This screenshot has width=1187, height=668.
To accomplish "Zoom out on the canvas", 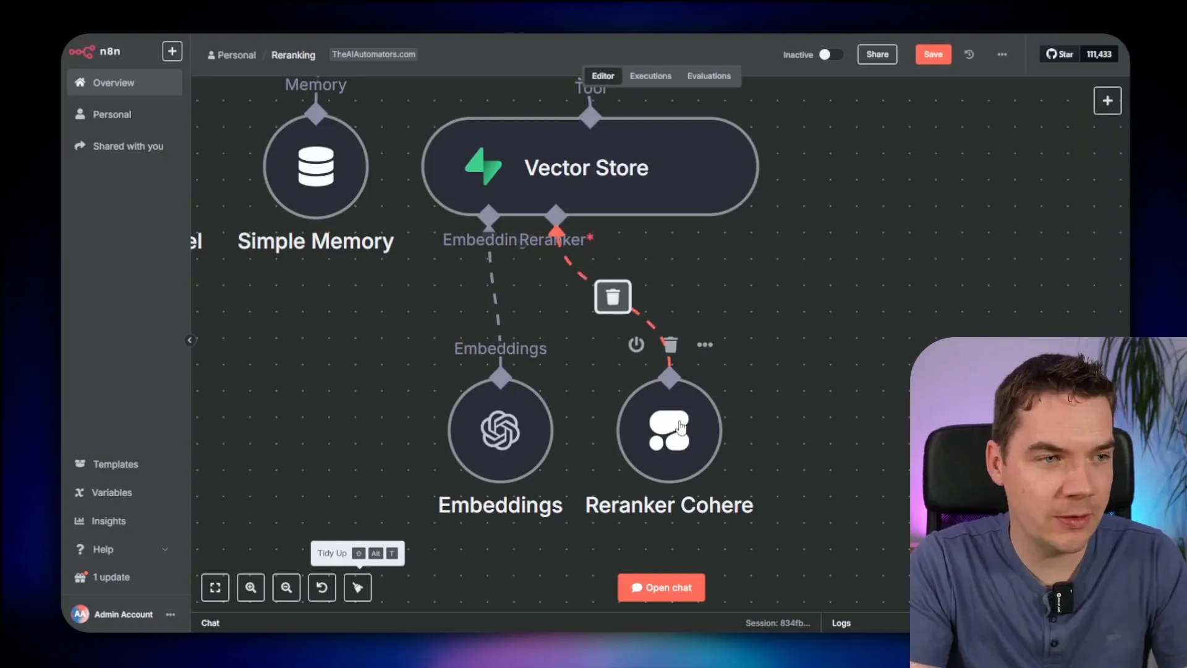I will coord(286,588).
